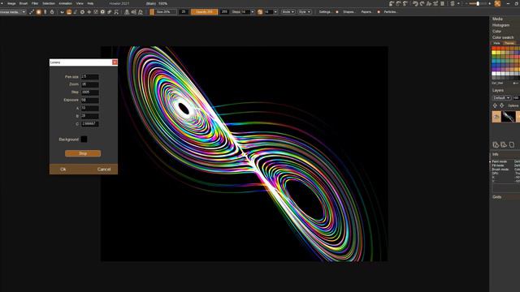Click the hand-shaped tool icon in toolbar
The height and width of the screenshot is (292, 520).
52,12
